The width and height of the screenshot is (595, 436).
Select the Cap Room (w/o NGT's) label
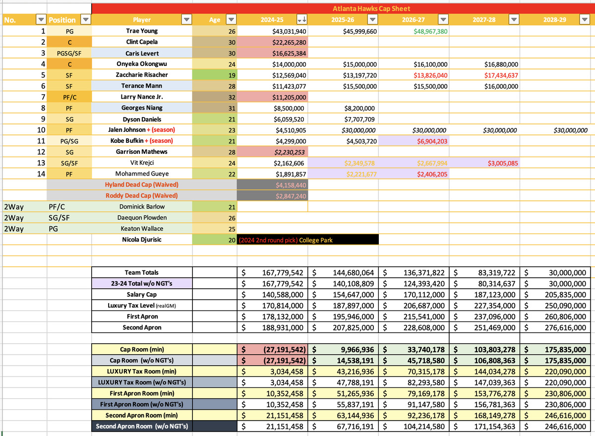142,360
